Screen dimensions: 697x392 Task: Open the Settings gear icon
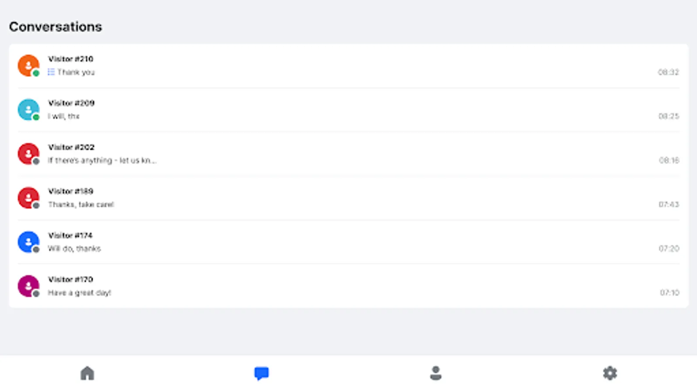coord(610,373)
